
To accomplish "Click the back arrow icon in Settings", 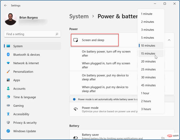I will pyautogui.click(x=6, y=6).
